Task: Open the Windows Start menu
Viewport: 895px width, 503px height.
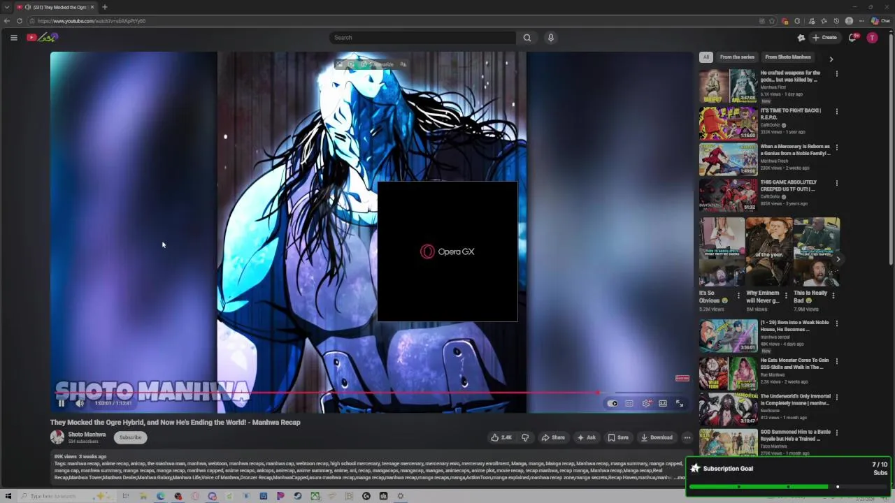Action: (8, 496)
